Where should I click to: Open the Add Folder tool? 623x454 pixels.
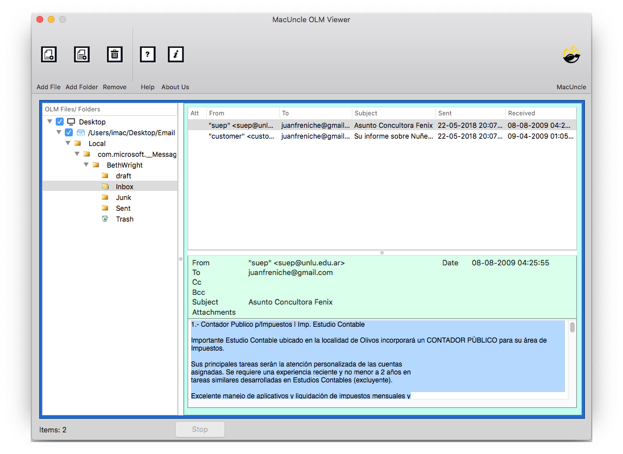[81, 54]
